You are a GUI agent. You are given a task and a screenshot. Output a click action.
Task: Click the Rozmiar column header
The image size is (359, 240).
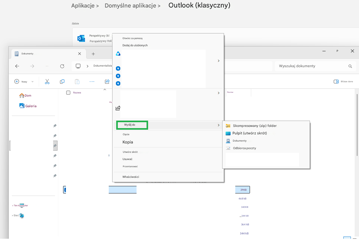coord(230,92)
